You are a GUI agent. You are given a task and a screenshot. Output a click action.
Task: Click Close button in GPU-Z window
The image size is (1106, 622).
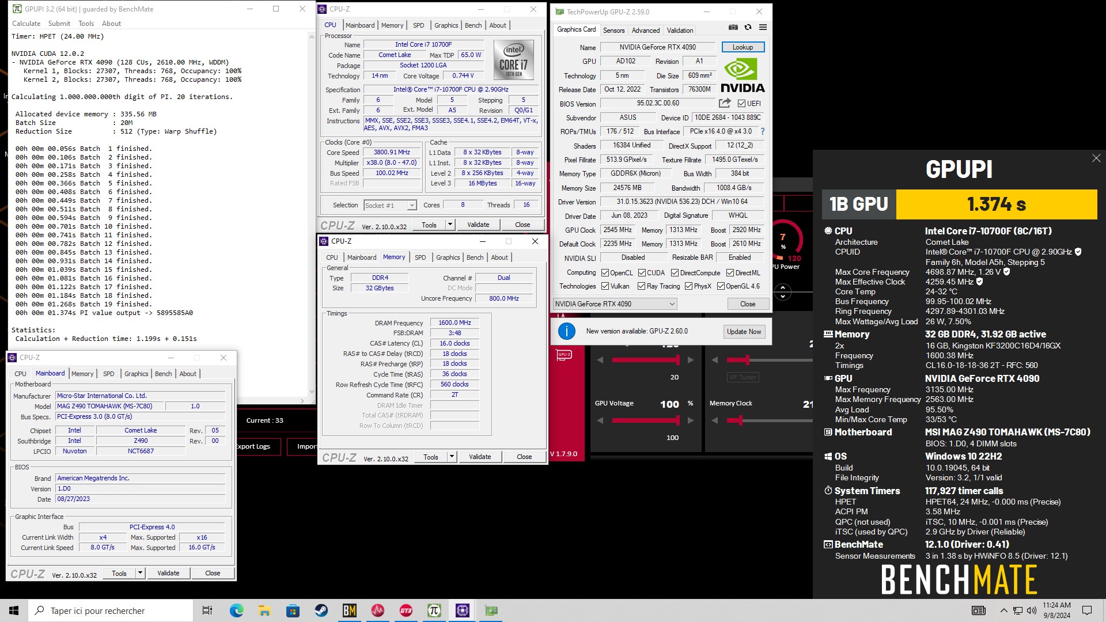tap(748, 304)
